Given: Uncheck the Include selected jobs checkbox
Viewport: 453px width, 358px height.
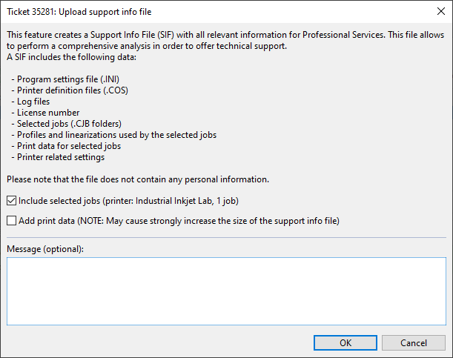Looking at the screenshot, I should (11, 200).
